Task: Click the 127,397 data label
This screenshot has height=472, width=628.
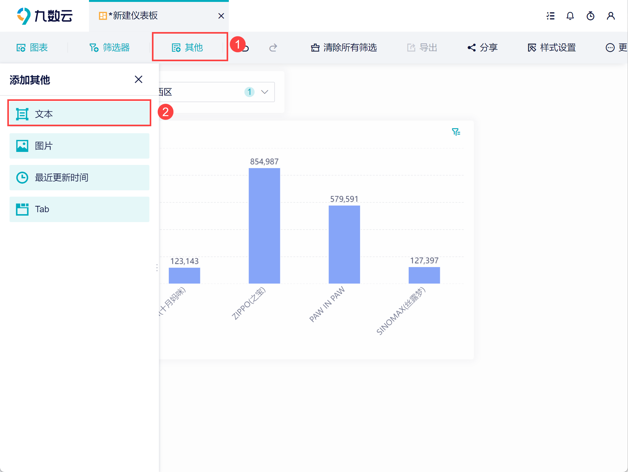Action: point(424,260)
